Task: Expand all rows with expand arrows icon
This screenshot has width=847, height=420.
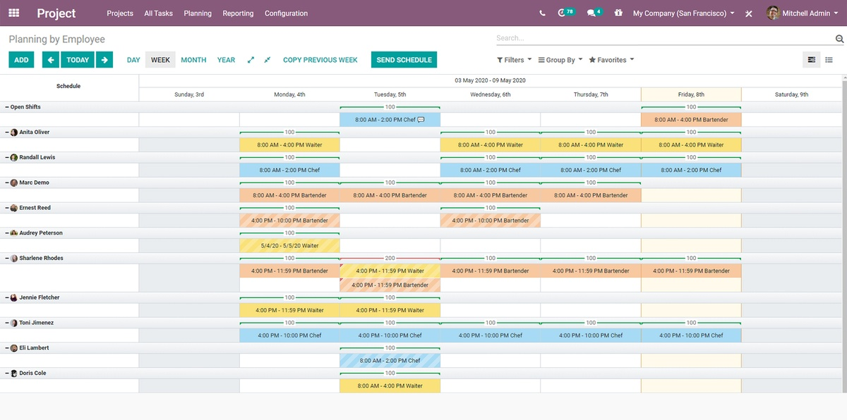Action: pos(251,60)
